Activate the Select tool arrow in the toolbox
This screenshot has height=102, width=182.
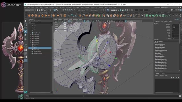tap(26, 21)
